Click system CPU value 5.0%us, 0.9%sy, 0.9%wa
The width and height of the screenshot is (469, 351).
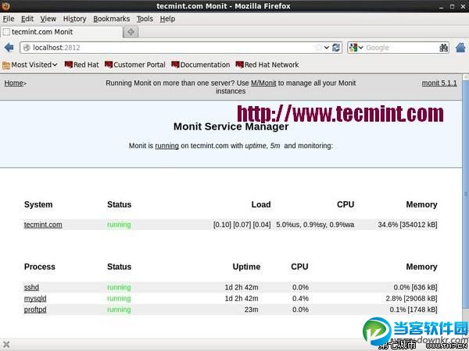pyautogui.click(x=315, y=225)
